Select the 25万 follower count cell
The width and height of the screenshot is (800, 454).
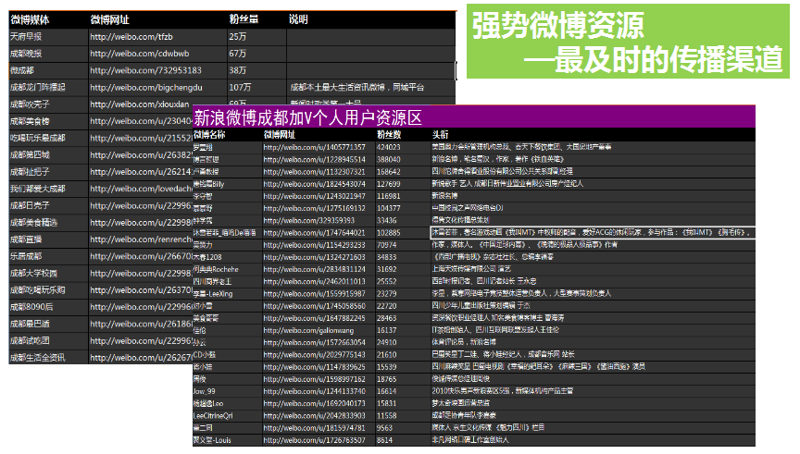tap(256, 37)
